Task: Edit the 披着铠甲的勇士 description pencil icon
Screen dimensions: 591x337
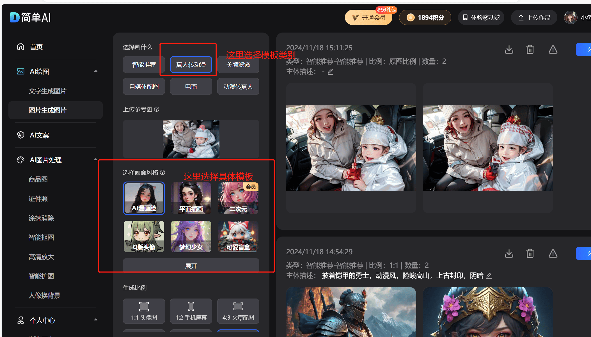Action: click(x=489, y=276)
